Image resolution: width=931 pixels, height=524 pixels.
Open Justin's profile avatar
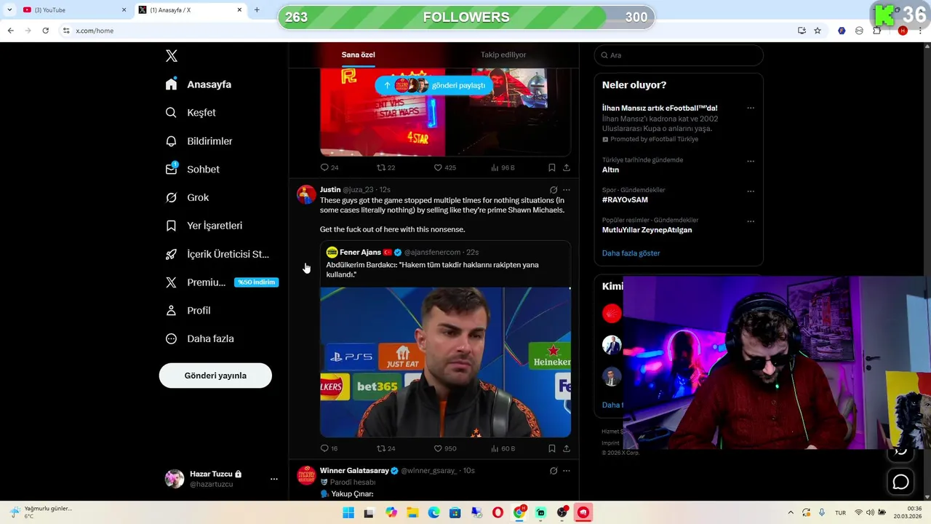click(306, 195)
